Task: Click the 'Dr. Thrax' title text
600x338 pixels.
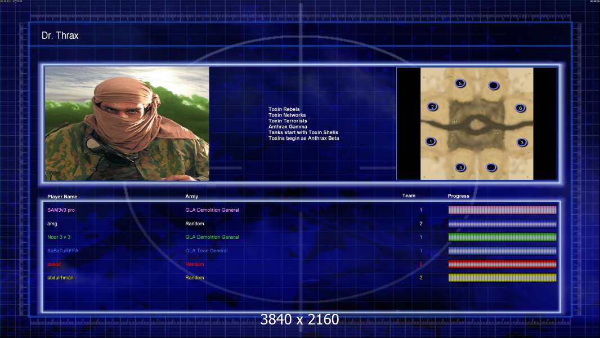Action: coord(60,35)
